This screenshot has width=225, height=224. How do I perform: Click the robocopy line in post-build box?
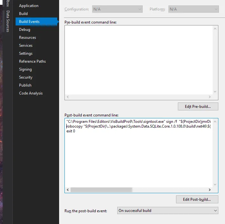point(139,126)
